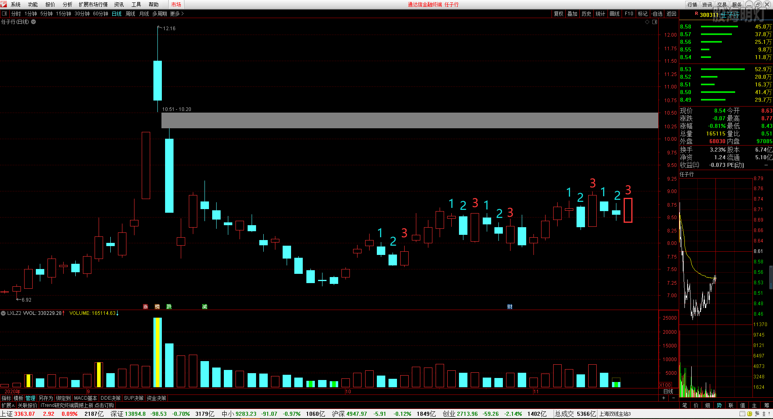The image size is (773, 419).
Task: Select the 日线 daily period
Action: (x=117, y=14)
